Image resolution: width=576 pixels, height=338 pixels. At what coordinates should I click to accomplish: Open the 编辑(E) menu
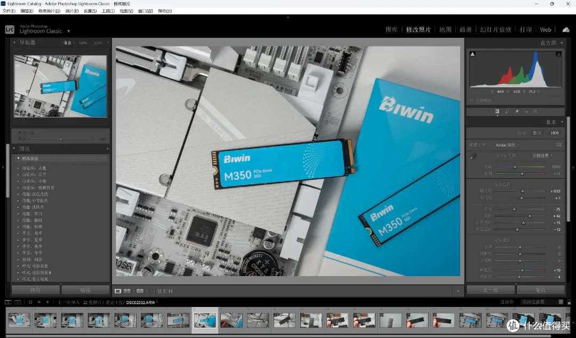point(27,11)
